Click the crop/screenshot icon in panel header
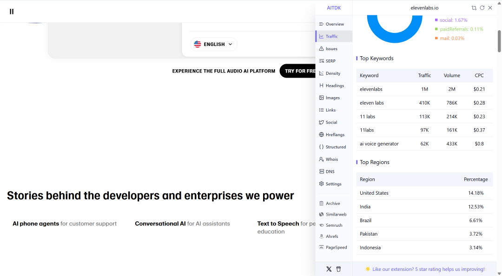The image size is (502, 276). [x=474, y=8]
